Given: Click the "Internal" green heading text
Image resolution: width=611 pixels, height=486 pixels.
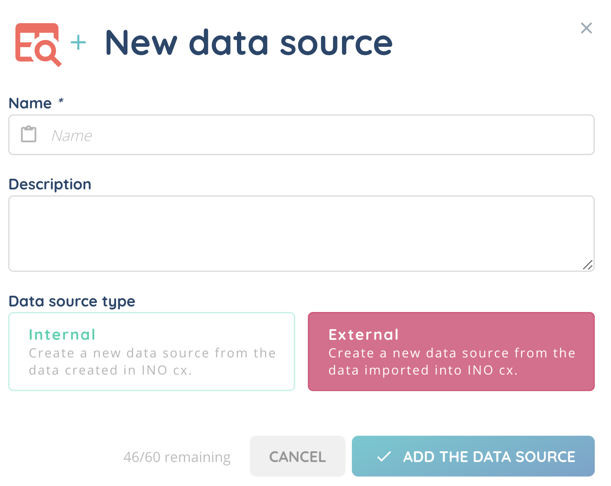Looking at the screenshot, I should point(62,335).
